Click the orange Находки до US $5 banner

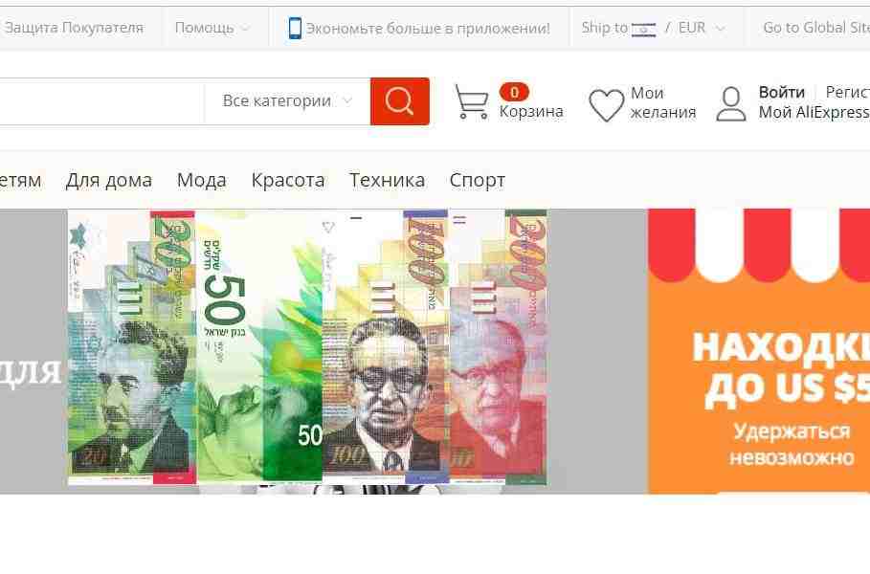pyautogui.click(x=759, y=351)
